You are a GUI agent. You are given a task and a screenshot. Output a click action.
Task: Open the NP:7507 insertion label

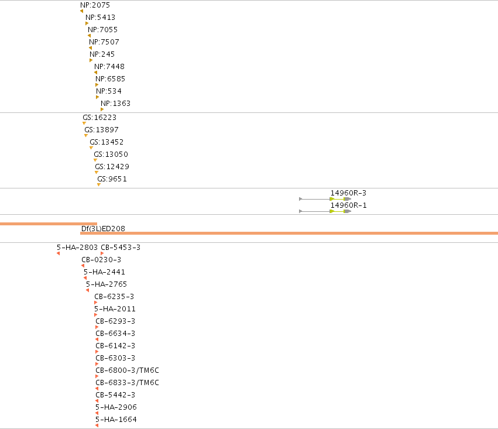(104, 42)
